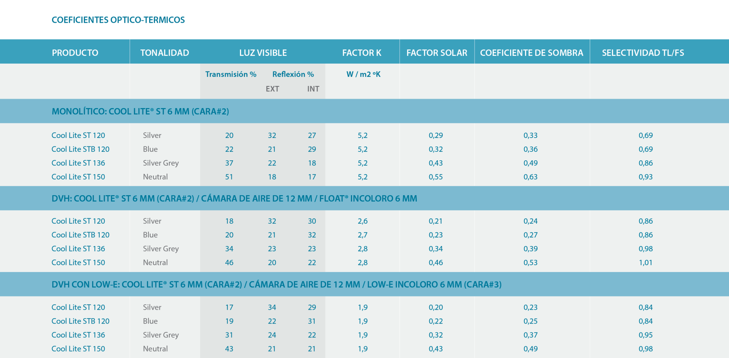Click the LUZ VISIBLE column header
The width and height of the screenshot is (729, 358).
[263, 53]
